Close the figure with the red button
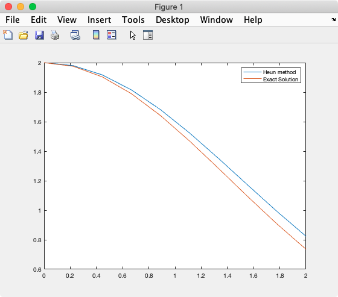 8,7
